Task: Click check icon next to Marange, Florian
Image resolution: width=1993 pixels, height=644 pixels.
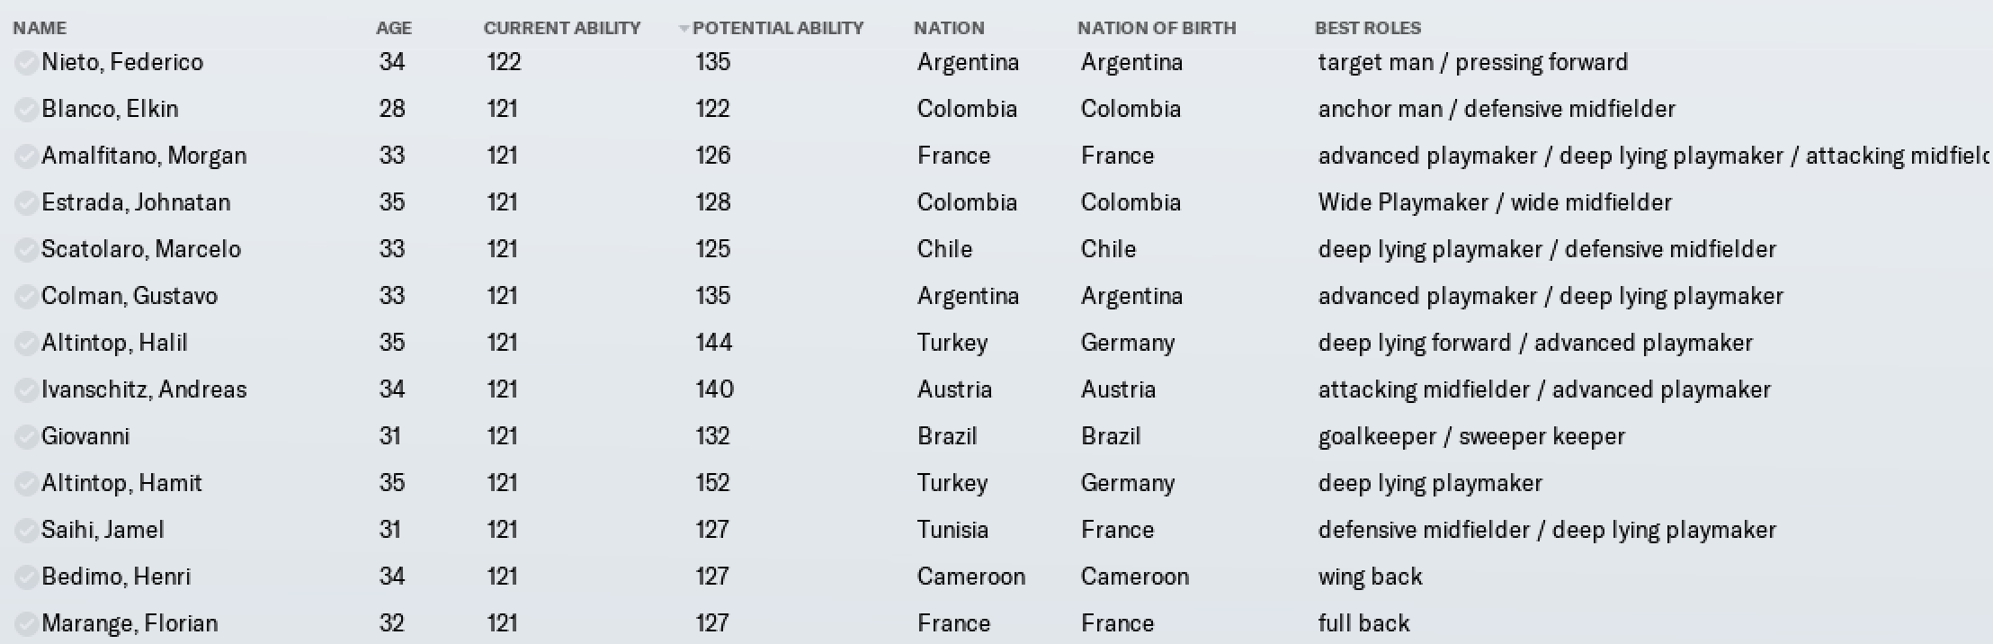Action: pyautogui.click(x=26, y=623)
